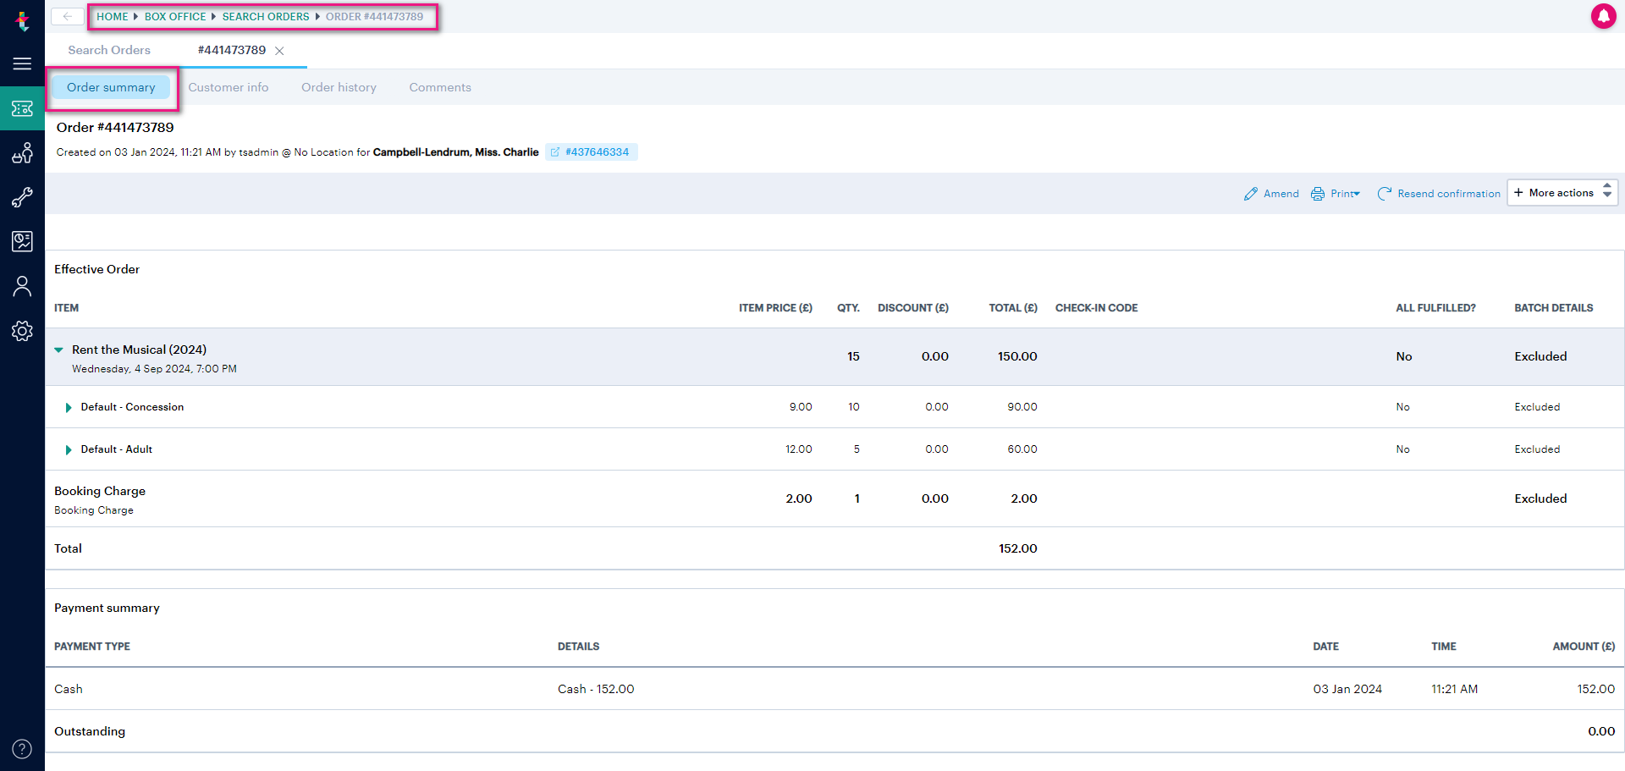Open the Print dropdown arrow
Viewport: 1625px width, 771px height.
pyautogui.click(x=1355, y=194)
